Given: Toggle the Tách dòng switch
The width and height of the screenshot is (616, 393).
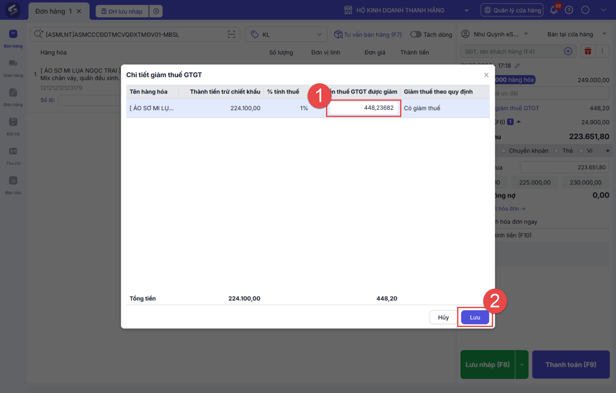Looking at the screenshot, I should tap(416, 34).
